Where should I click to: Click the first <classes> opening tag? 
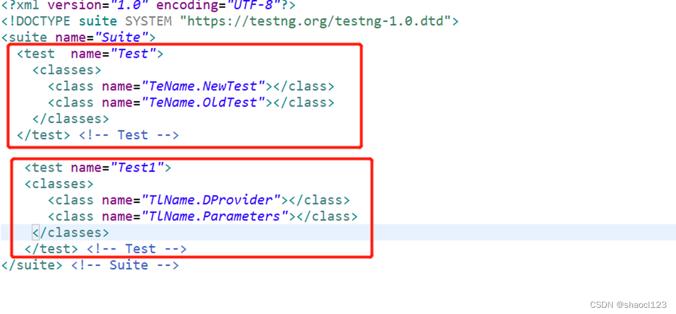pos(67,70)
